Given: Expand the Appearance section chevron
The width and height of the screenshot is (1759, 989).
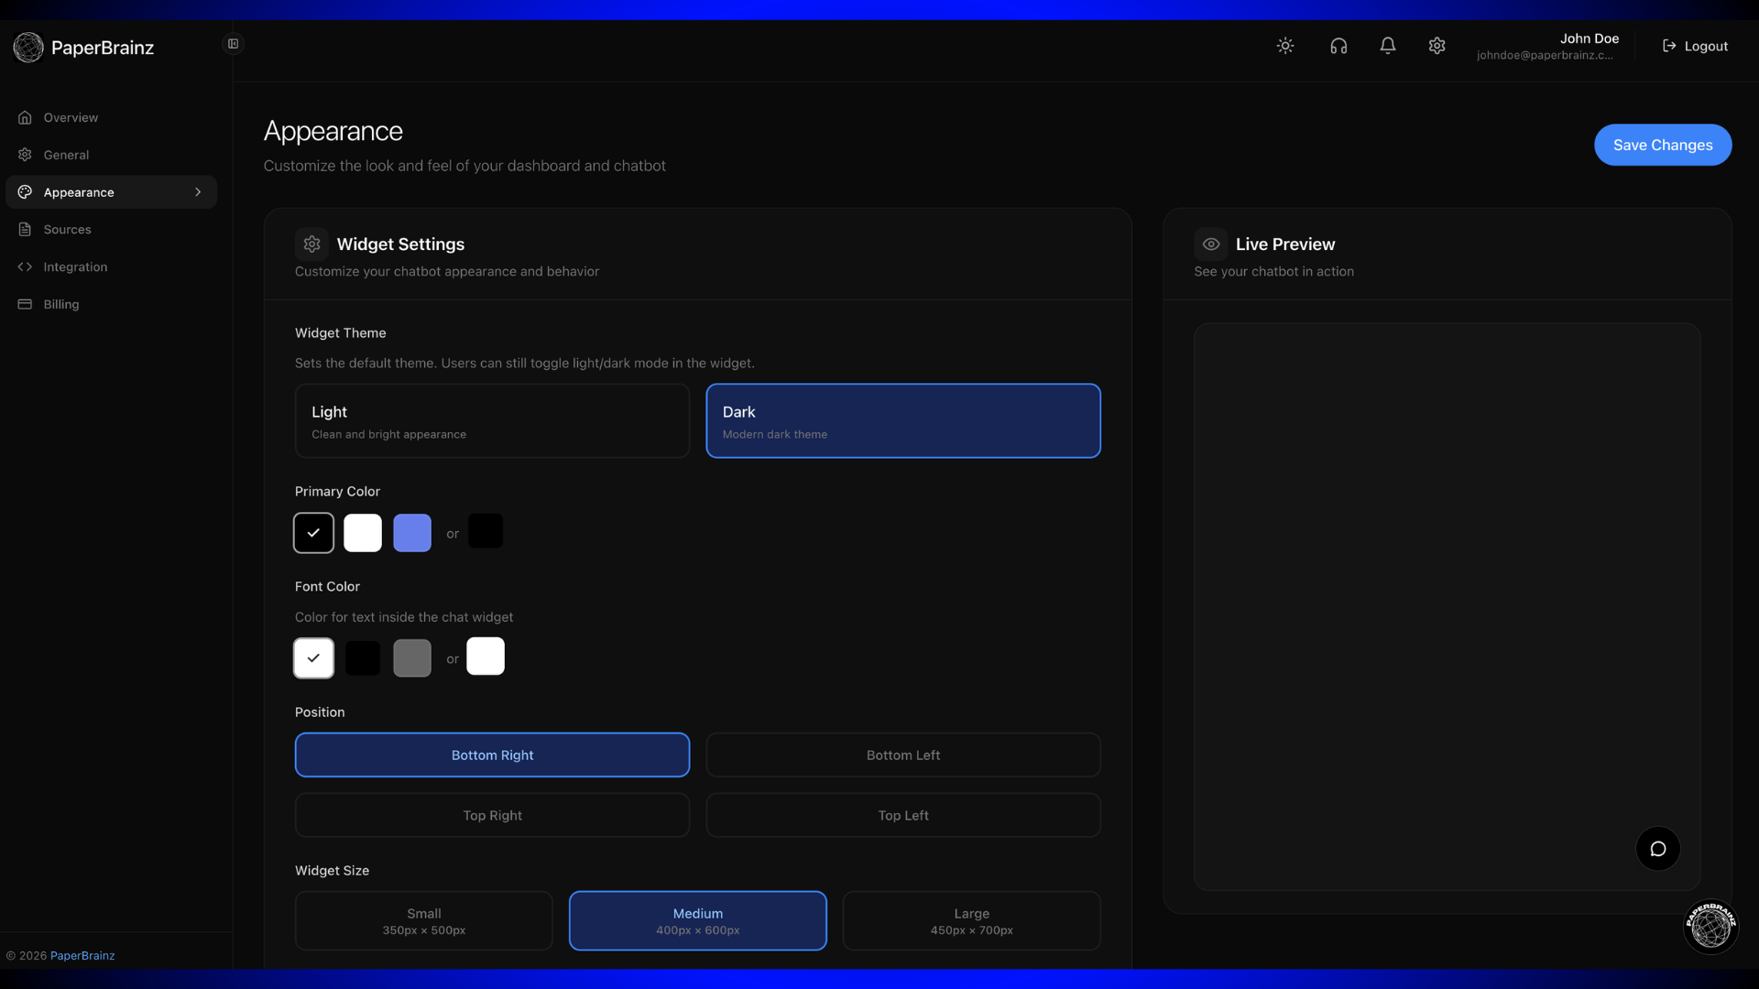Looking at the screenshot, I should pyautogui.click(x=199, y=192).
